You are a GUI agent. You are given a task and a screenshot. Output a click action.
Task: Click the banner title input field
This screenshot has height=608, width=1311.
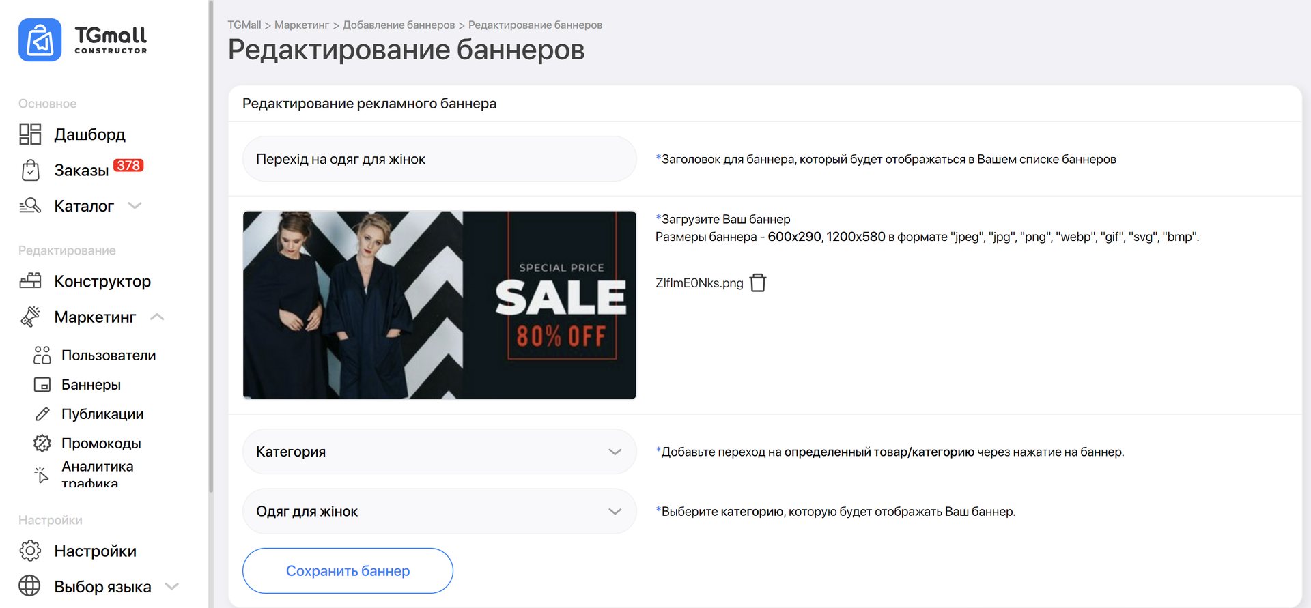point(439,159)
